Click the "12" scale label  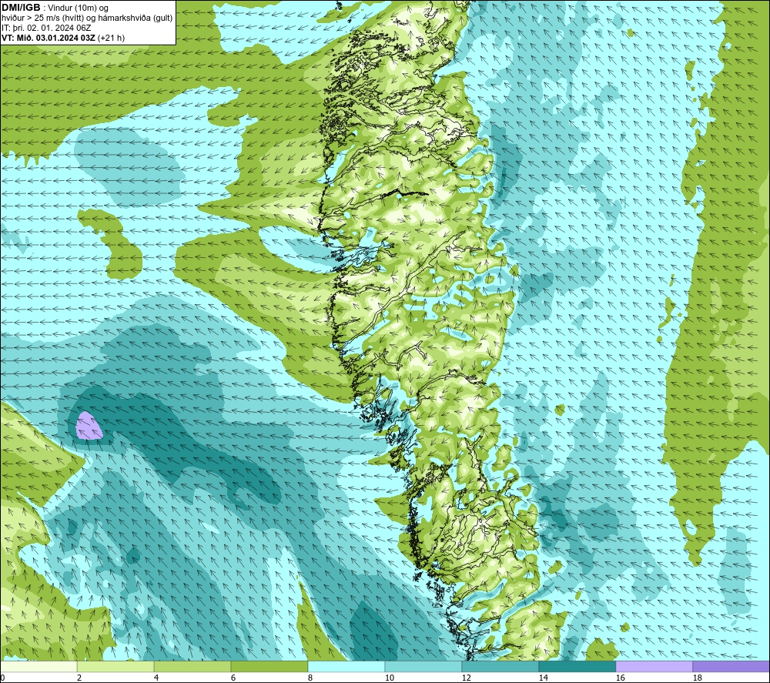click(x=466, y=678)
